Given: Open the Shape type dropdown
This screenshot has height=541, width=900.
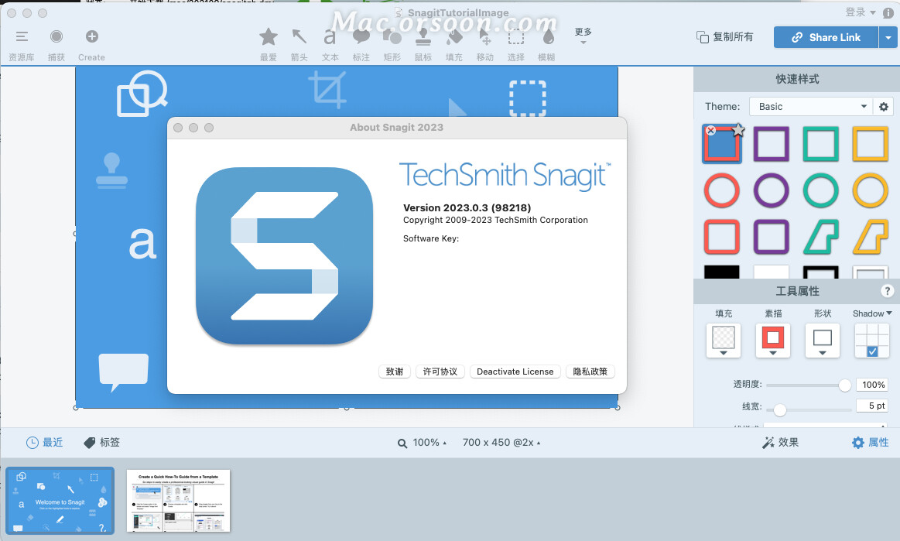Looking at the screenshot, I should 822,341.
